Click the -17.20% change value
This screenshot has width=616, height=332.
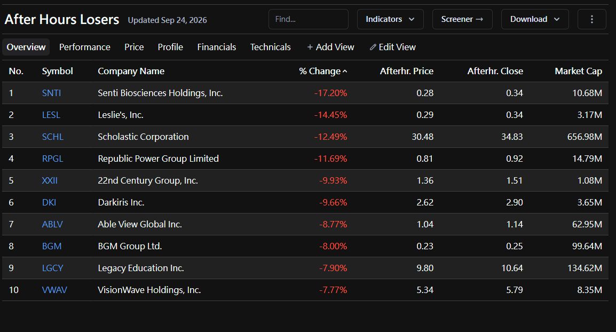[x=331, y=93]
